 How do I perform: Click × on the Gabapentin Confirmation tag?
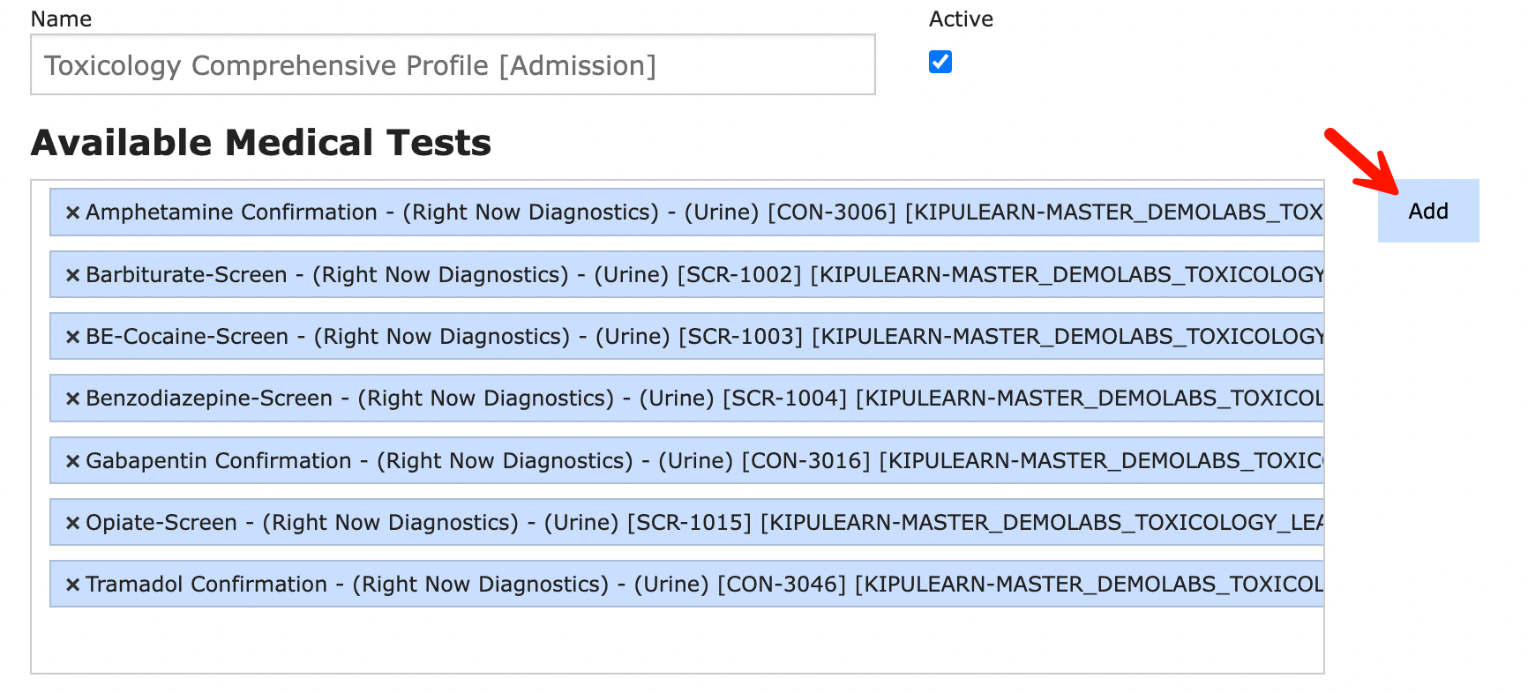[73, 461]
